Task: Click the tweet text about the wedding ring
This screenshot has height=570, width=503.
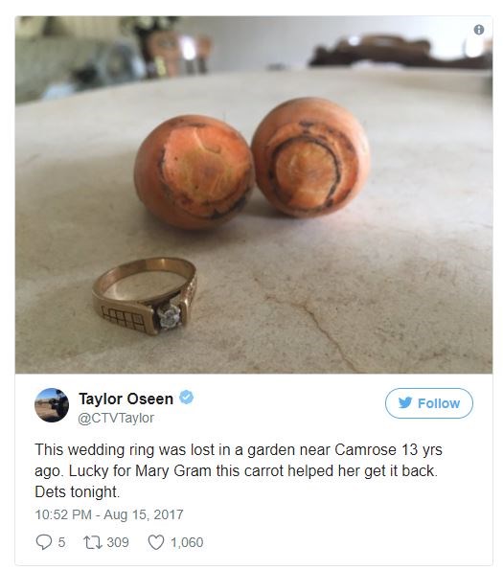Action: point(239,470)
